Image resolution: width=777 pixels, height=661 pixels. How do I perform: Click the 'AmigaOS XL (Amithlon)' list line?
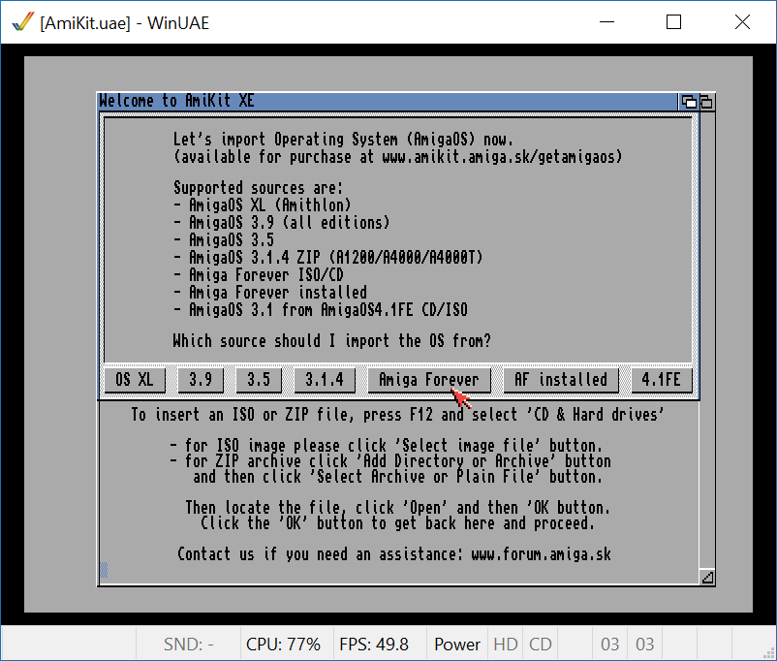point(263,205)
